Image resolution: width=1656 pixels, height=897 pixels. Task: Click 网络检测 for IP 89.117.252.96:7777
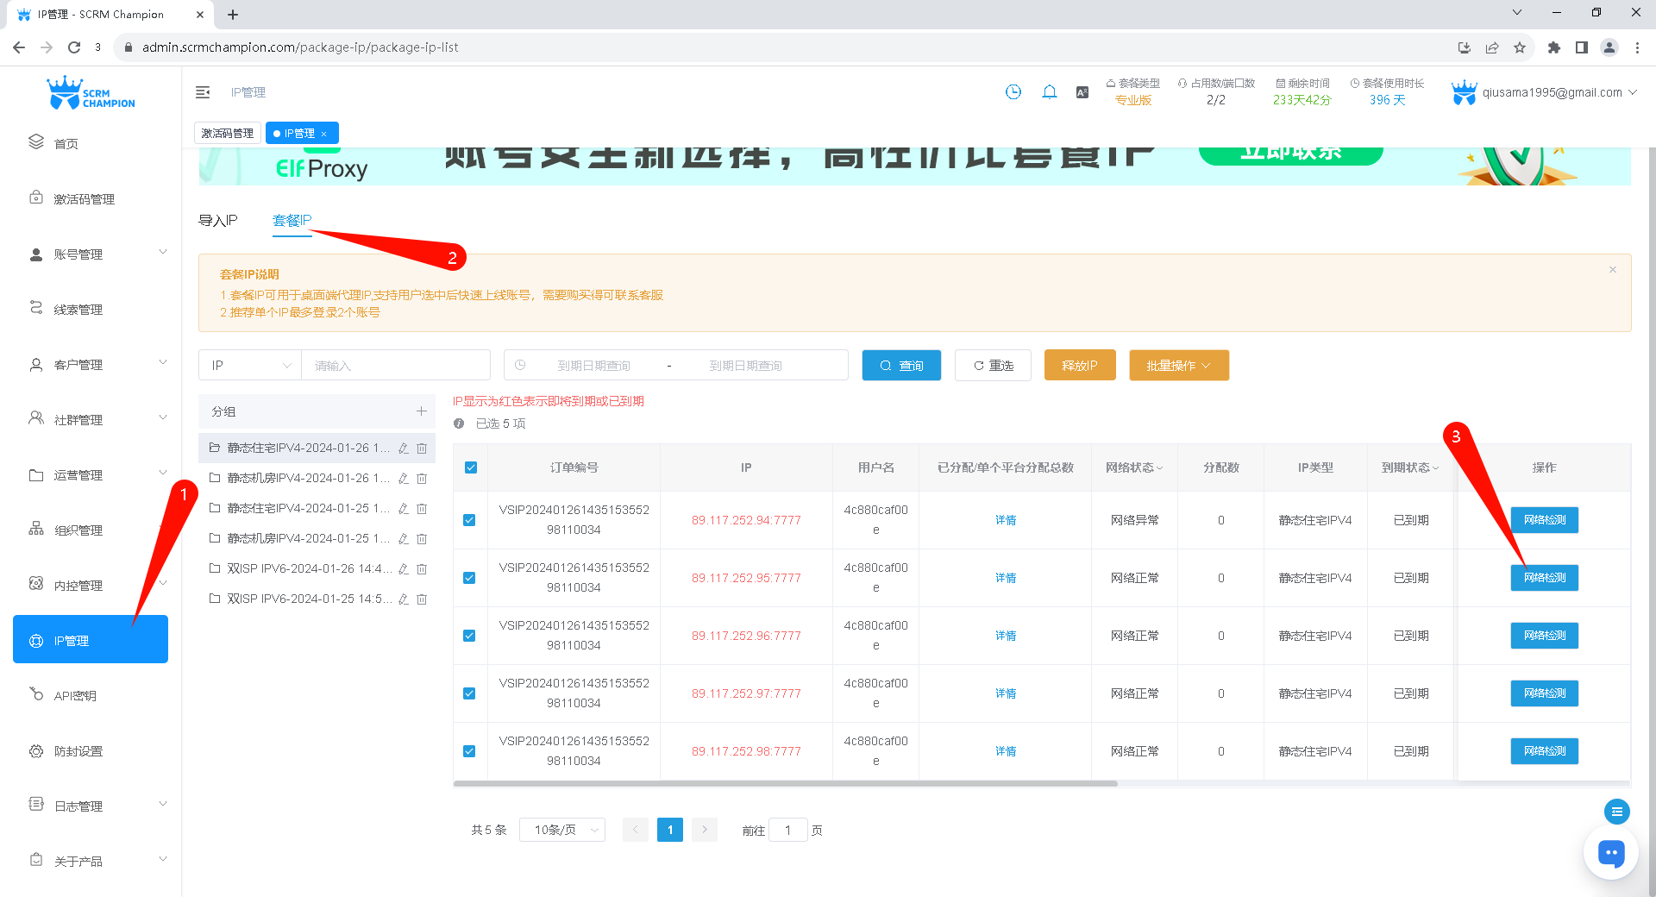[1544, 636]
